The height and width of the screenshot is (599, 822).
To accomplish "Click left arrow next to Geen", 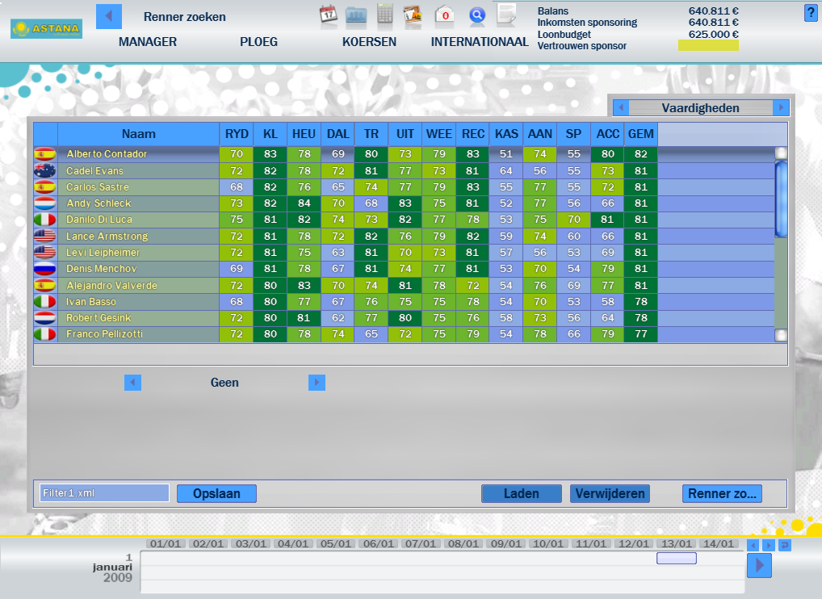I will pyautogui.click(x=133, y=382).
